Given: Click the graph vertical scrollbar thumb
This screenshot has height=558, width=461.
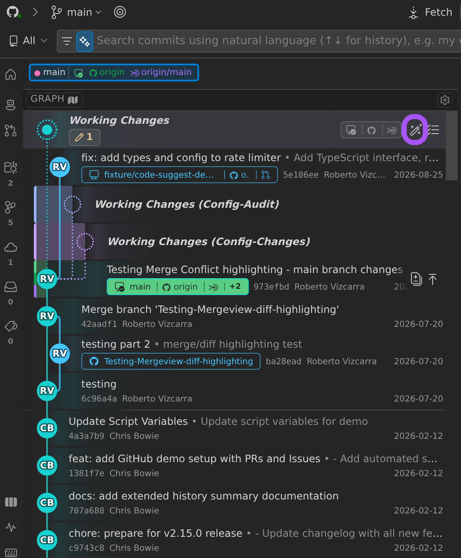Looking at the screenshot, I should pos(452,145).
